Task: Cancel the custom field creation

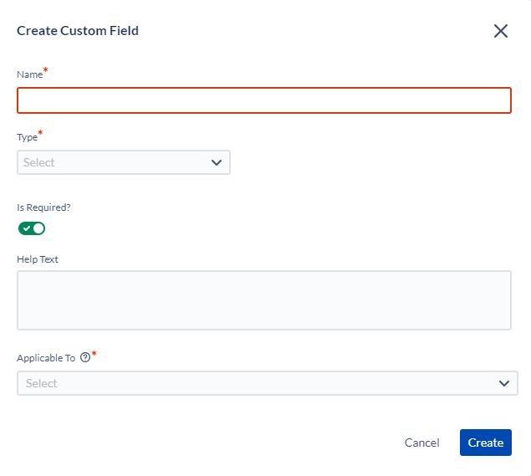Action: tap(421, 443)
